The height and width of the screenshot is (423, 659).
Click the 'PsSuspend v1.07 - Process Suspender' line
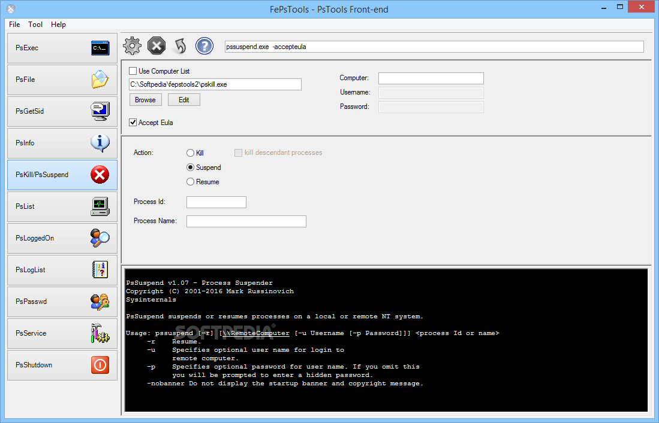point(199,283)
